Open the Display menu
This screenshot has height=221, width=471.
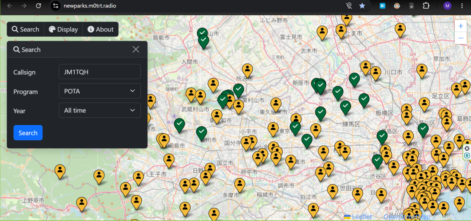coord(63,29)
